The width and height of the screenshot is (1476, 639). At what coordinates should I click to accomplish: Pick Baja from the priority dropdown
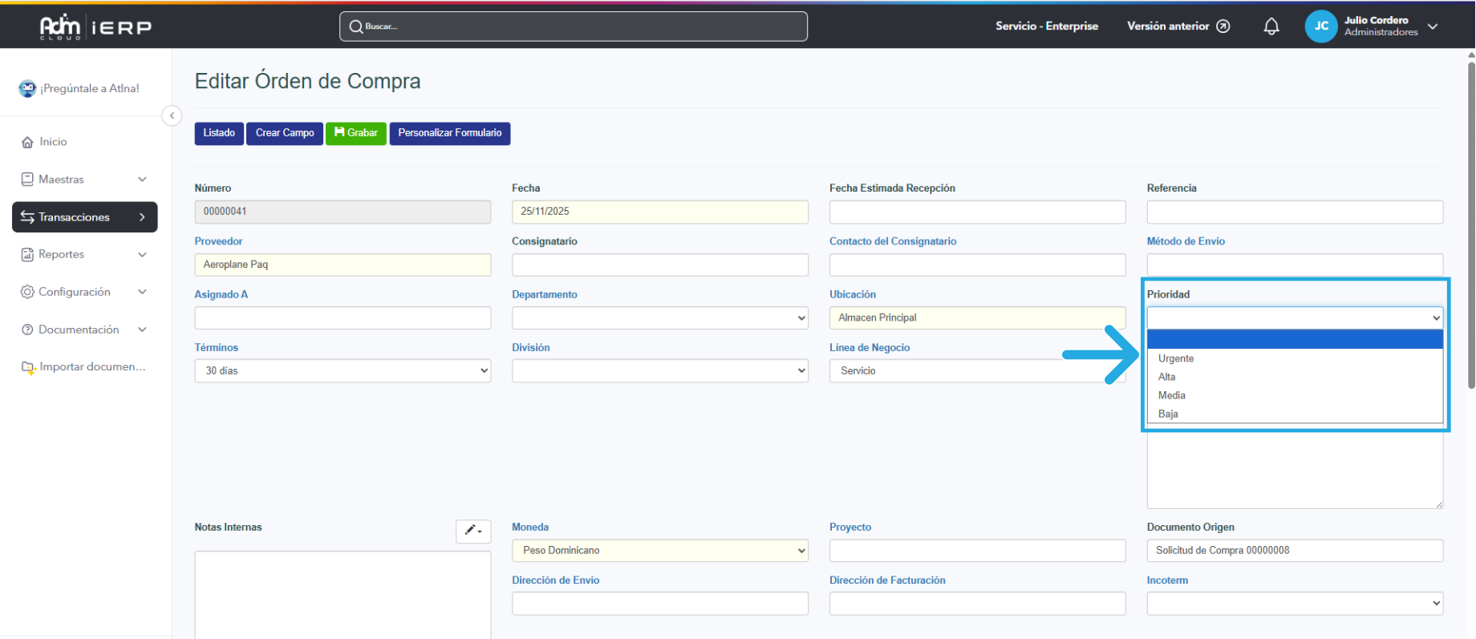pos(1168,414)
